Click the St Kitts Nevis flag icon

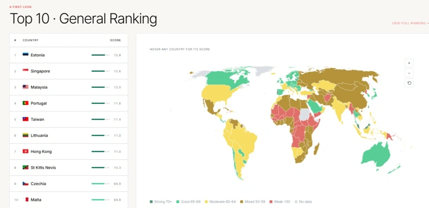[25, 167]
